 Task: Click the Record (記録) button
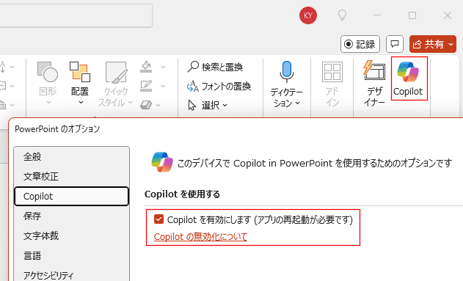pyautogui.click(x=360, y=44)
